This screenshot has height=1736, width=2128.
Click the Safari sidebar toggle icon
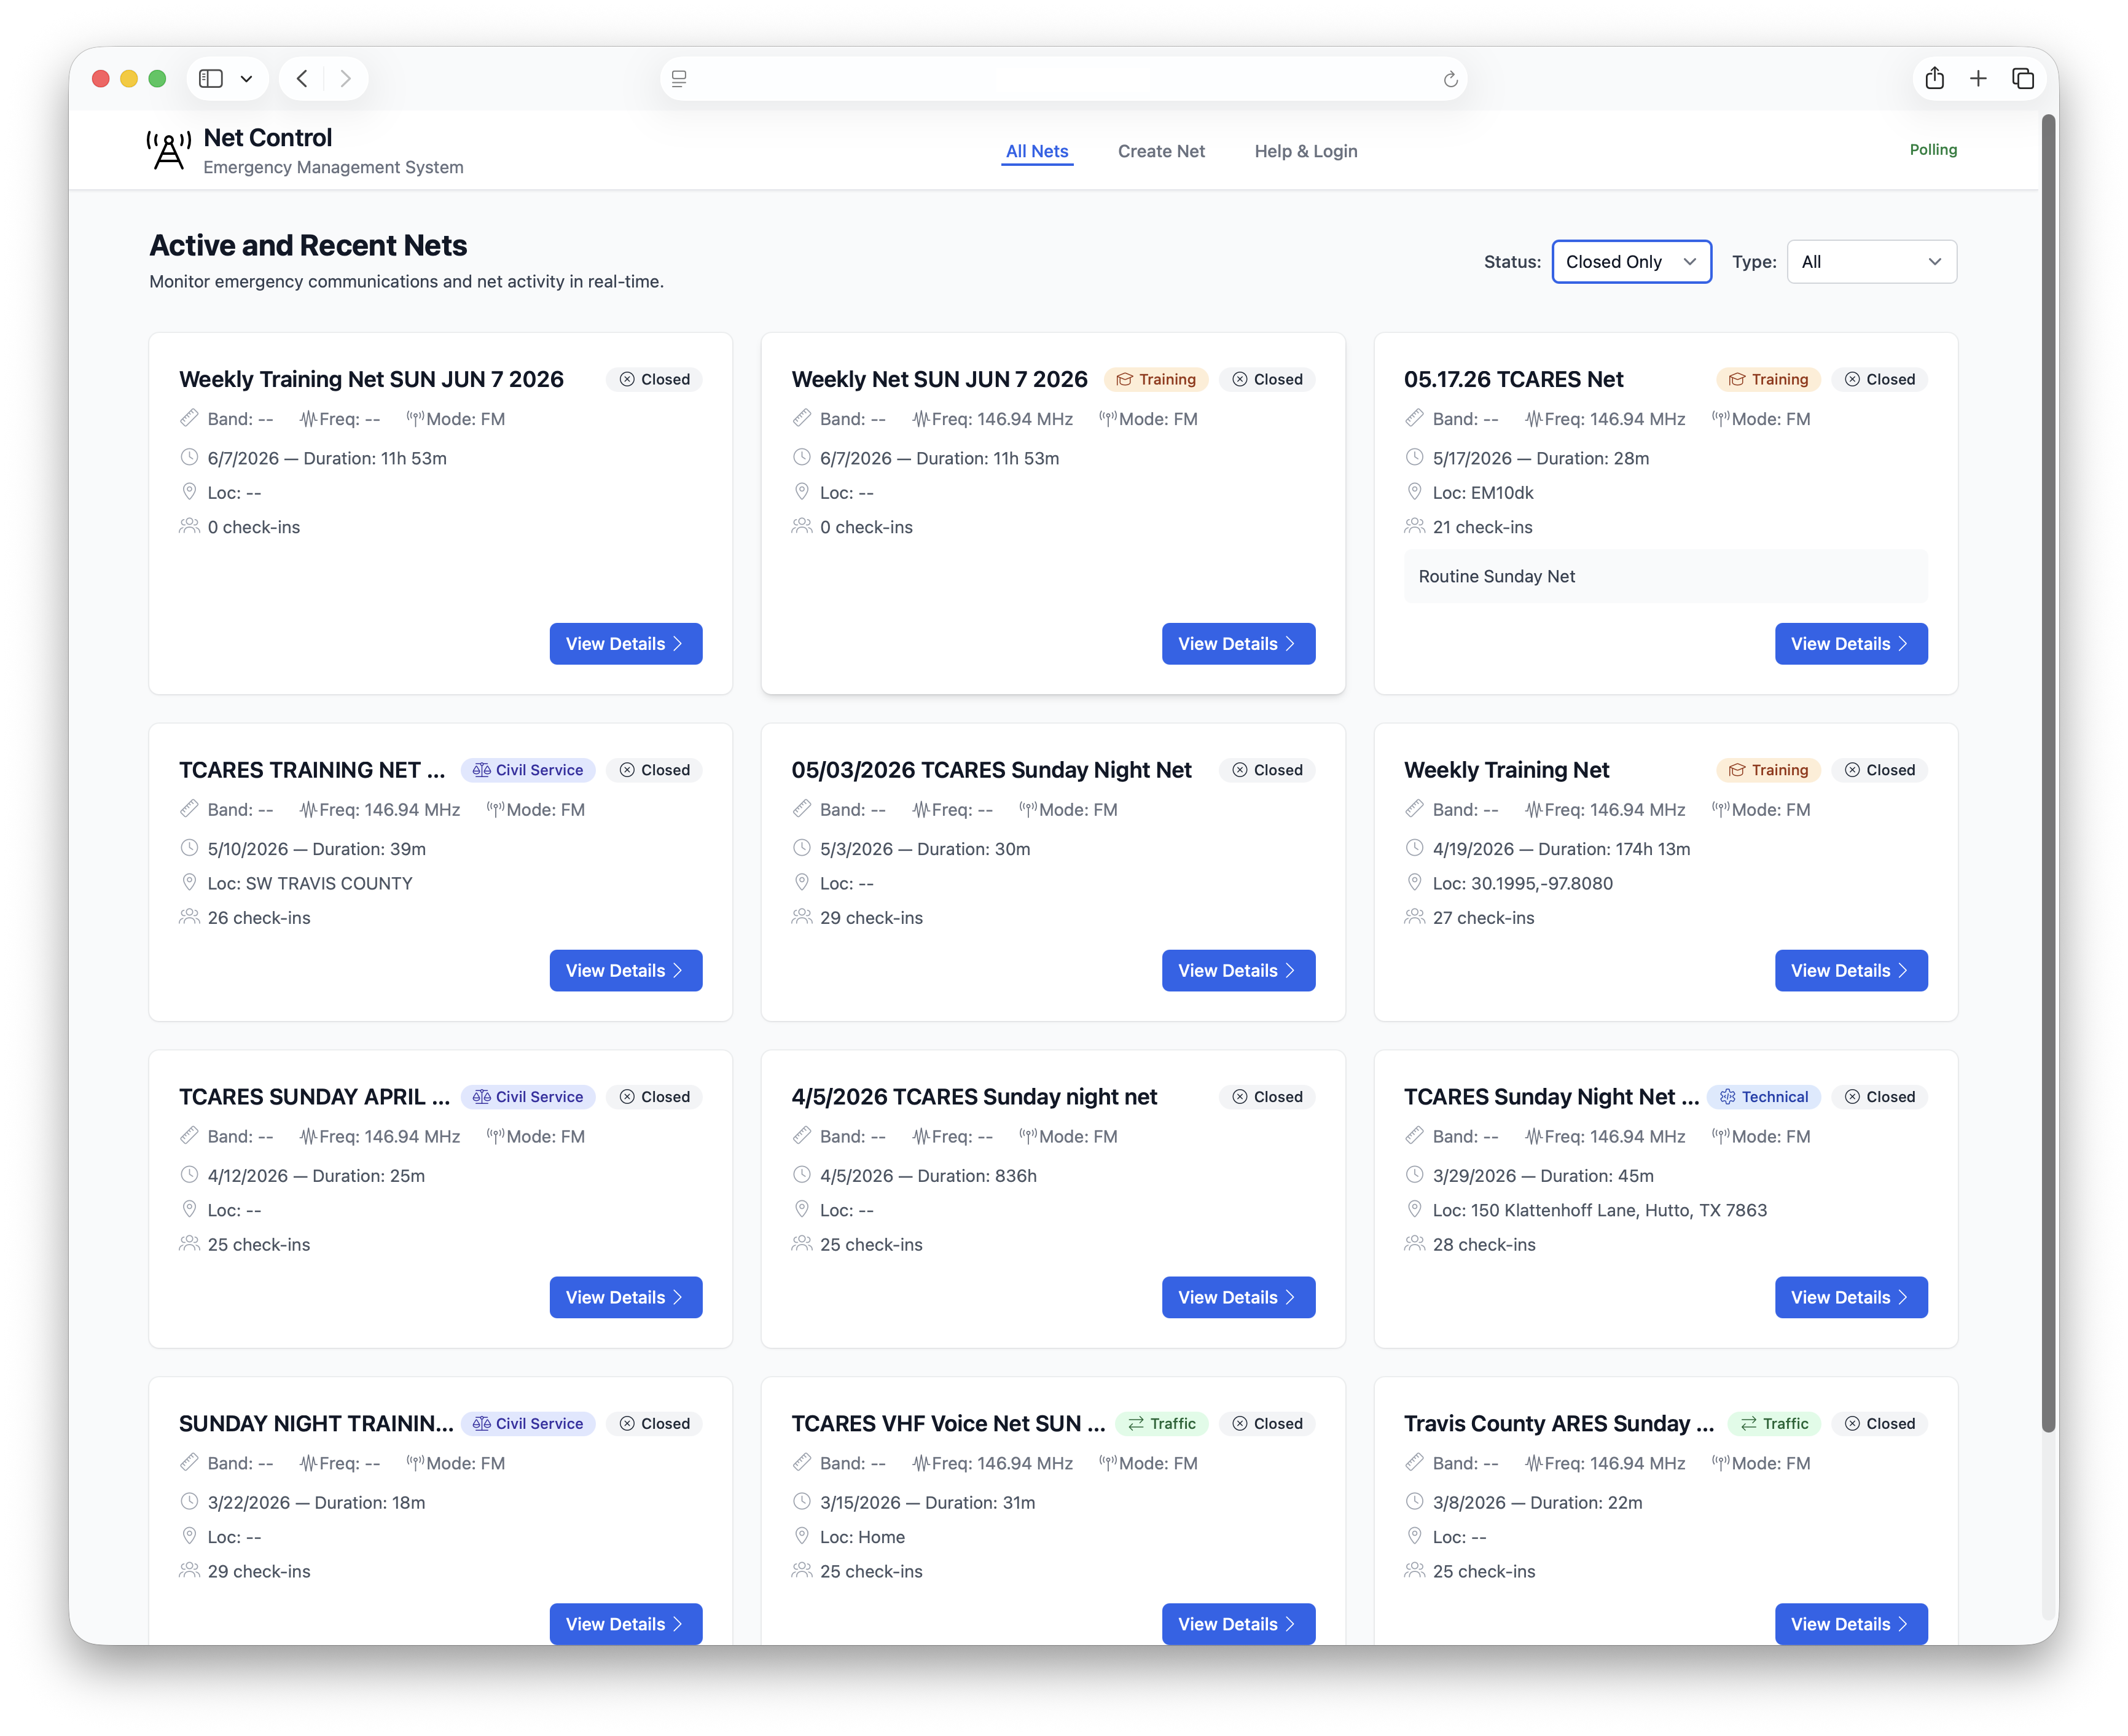[x=211, y=79]
